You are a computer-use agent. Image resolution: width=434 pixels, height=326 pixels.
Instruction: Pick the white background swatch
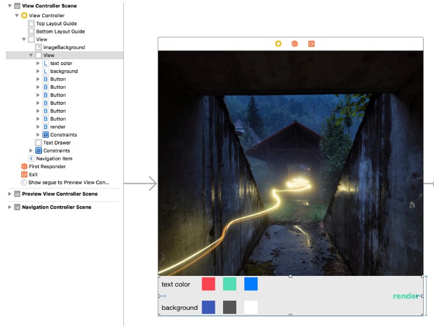pyautogui.click(x=251, y=308)
